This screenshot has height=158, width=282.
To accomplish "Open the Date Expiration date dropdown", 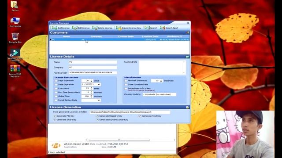I will point(99,85).
